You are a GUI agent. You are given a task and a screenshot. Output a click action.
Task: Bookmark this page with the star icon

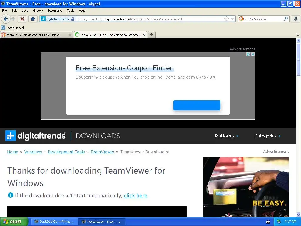(227, 19)
